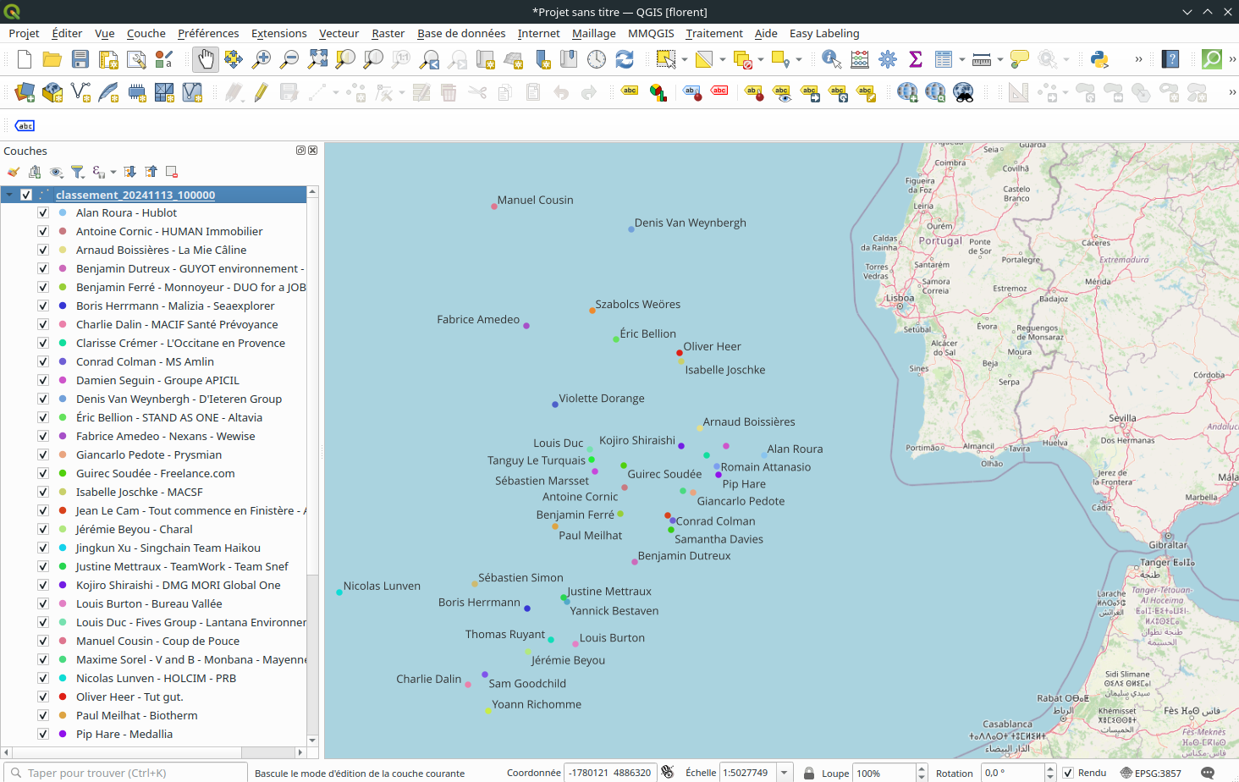
Task: Show the statistical summary sigma icon
Action: [916, 59]
